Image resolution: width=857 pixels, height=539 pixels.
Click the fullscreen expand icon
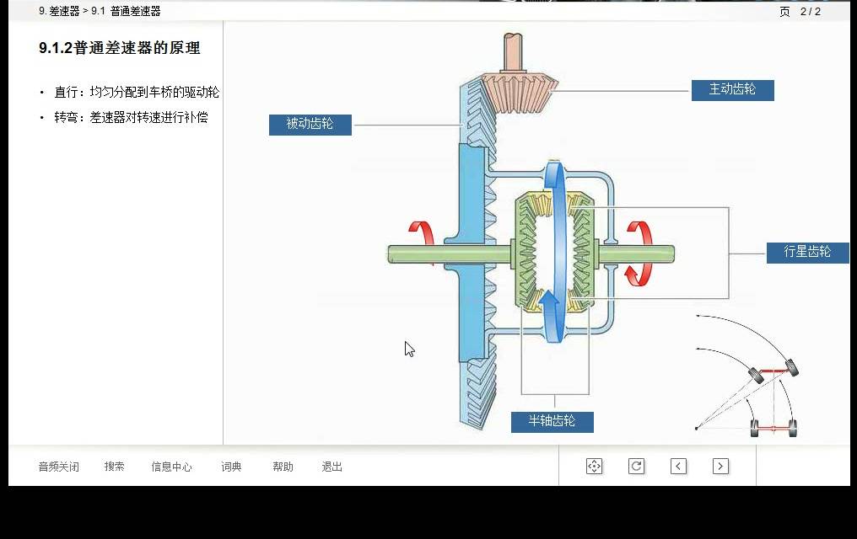coord(594,467)
